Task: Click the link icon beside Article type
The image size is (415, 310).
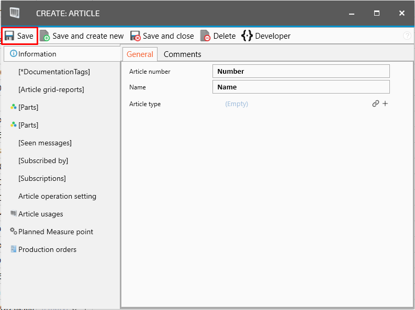Action: click(375, 104)
